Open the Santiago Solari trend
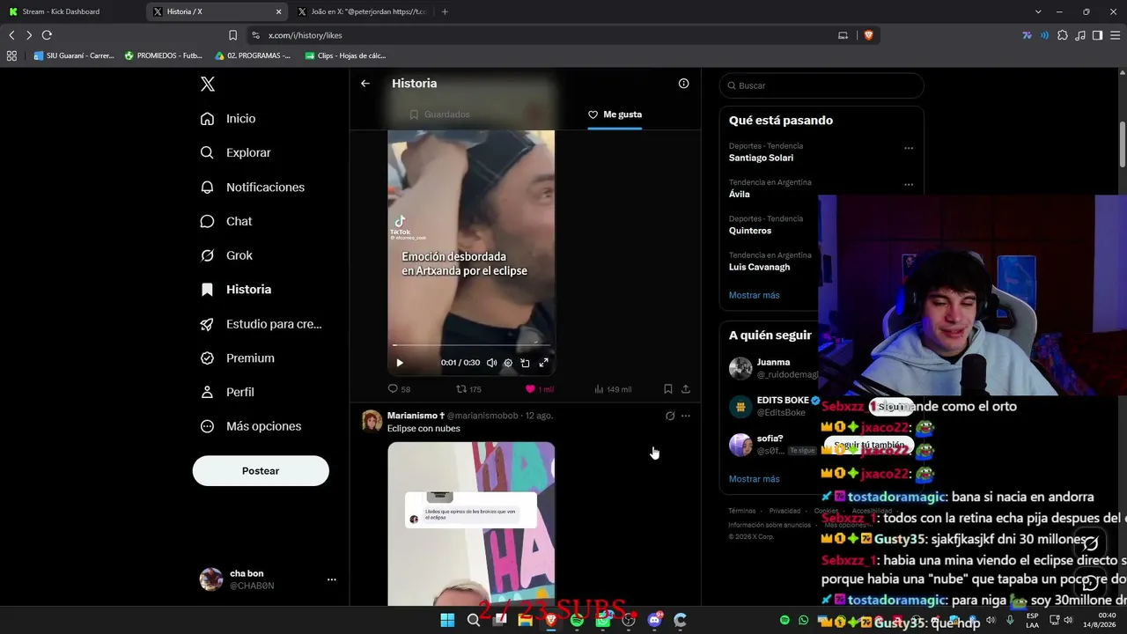The width and height of the screenshot is (1127, 634). 761,158
